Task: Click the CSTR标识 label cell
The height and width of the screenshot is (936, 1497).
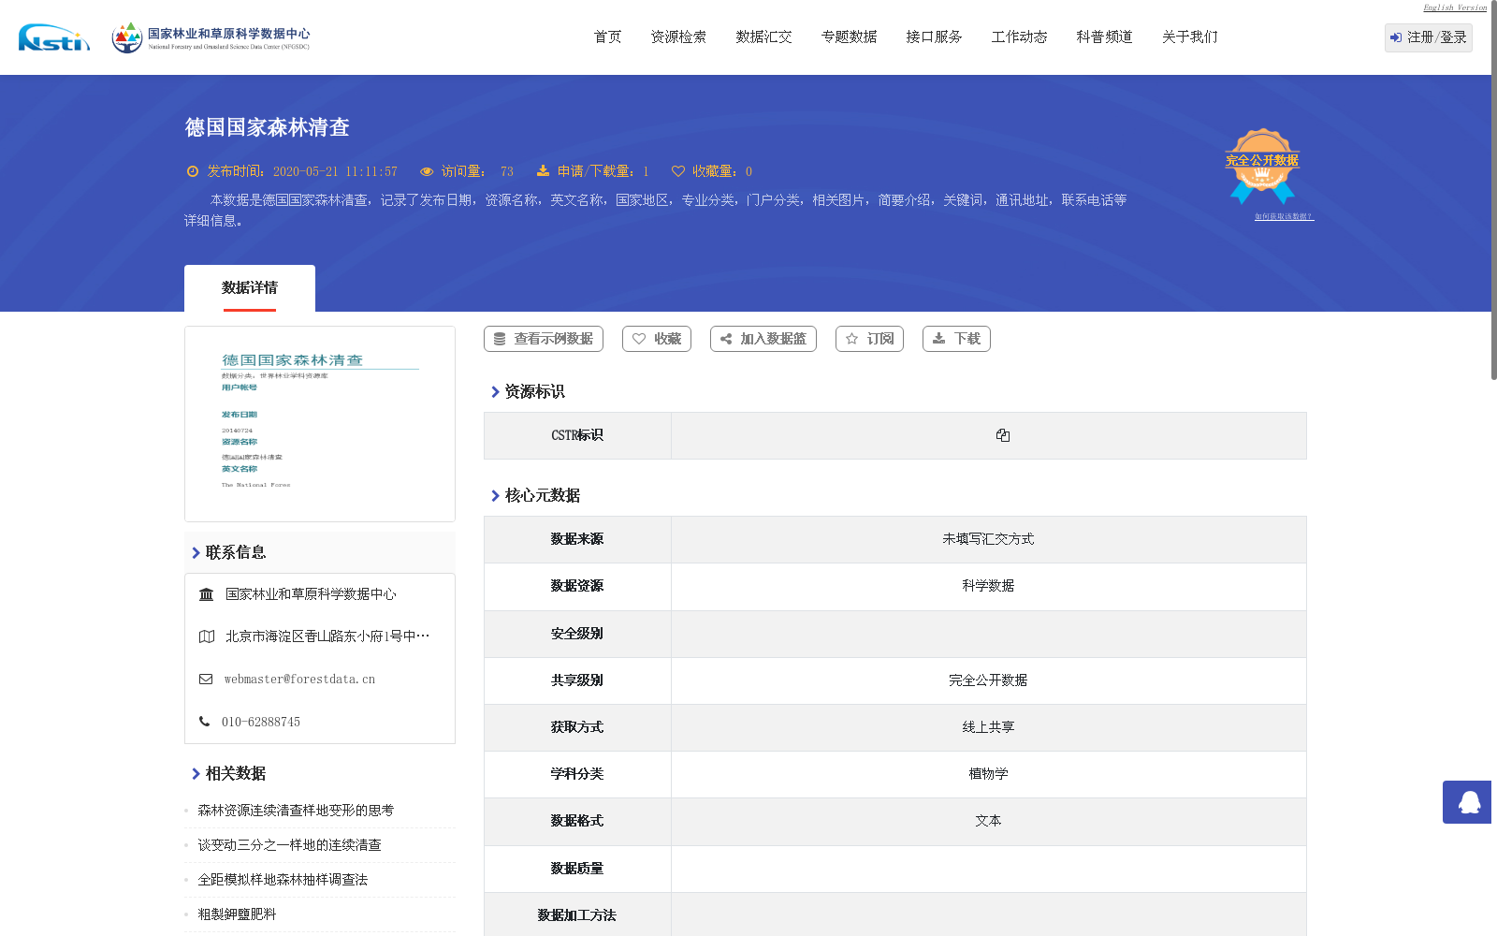Action: 577,435
